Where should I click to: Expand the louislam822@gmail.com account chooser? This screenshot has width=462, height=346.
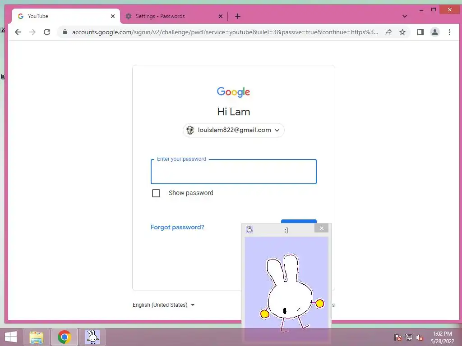point(234,130)
